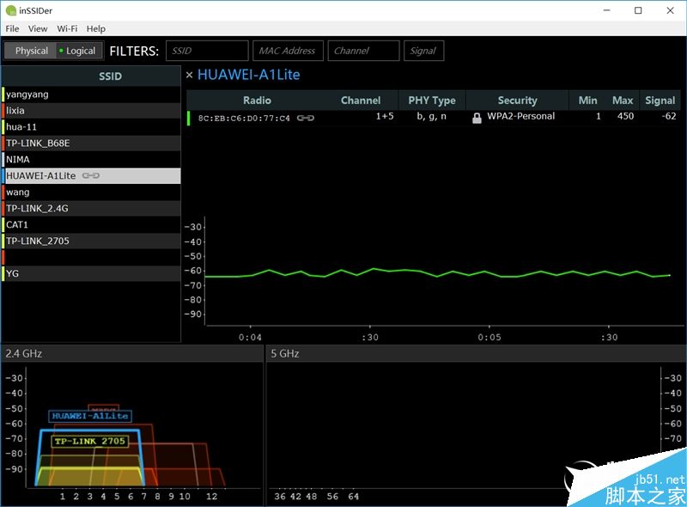Click the yellow color marker beside yangyang
This screenshot has height=507, width=687.
coord(3,95)
